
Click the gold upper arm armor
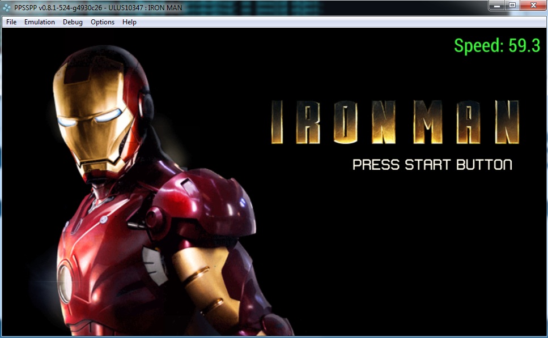point(198,277)
